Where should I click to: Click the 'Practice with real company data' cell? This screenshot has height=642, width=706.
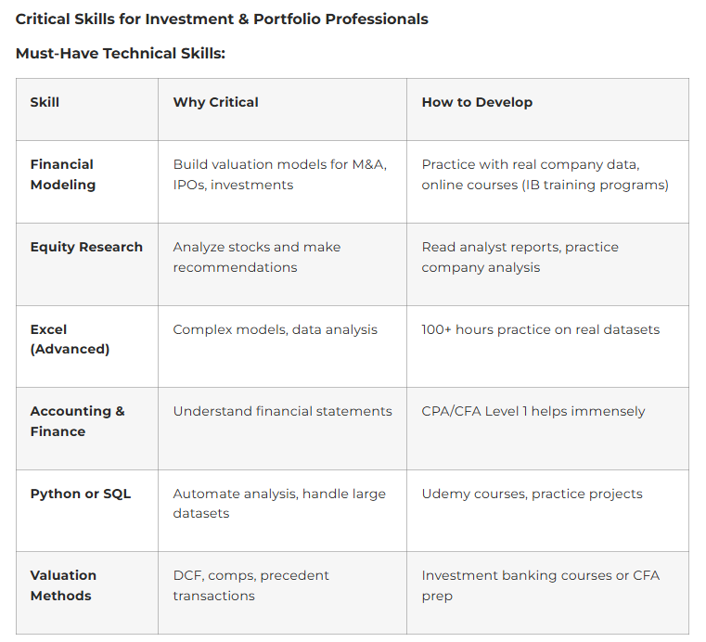tap(545, 174)
